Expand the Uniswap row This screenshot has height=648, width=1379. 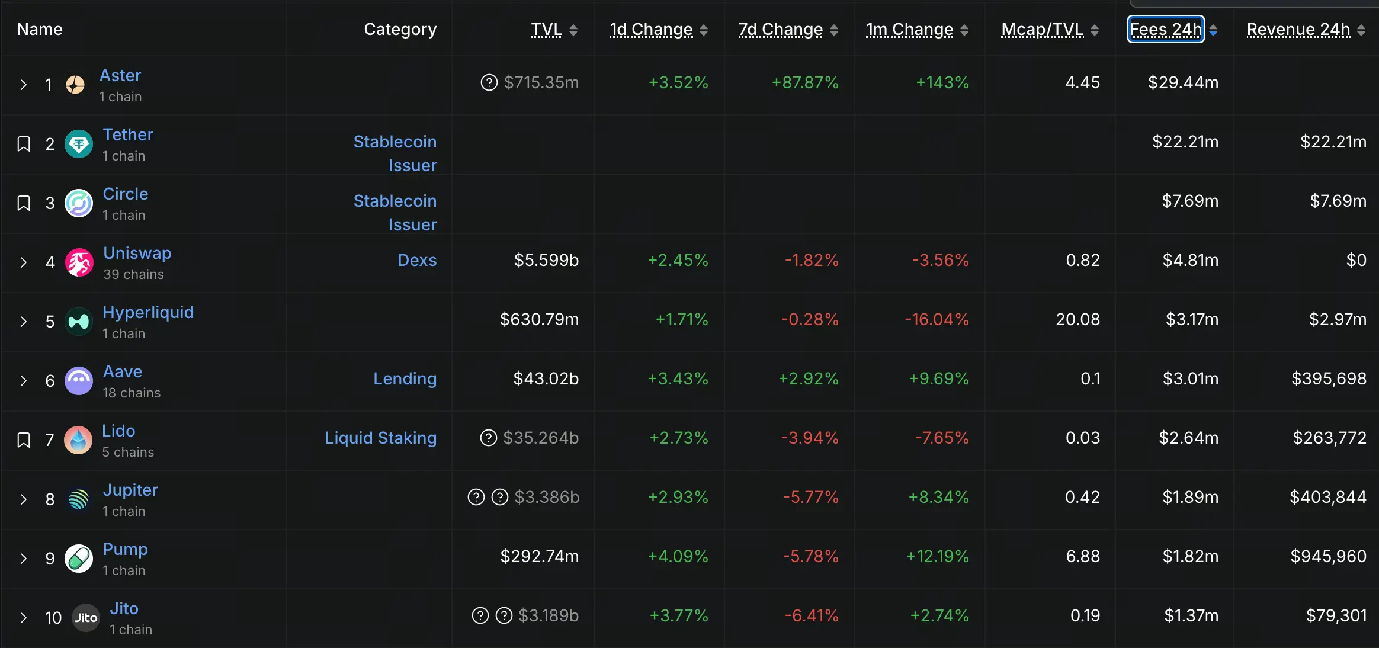(x=24, y=262)
